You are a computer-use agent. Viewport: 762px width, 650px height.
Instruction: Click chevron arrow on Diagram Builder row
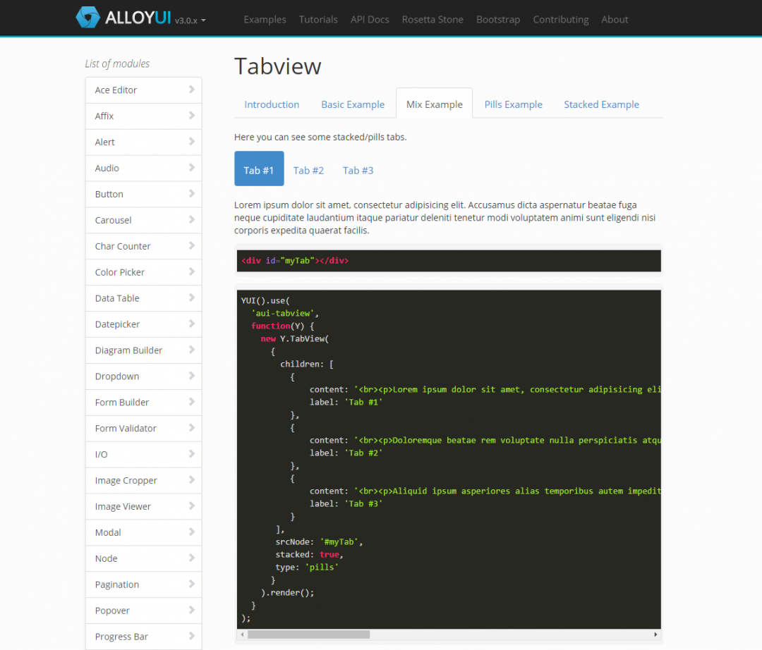(191, 350)
